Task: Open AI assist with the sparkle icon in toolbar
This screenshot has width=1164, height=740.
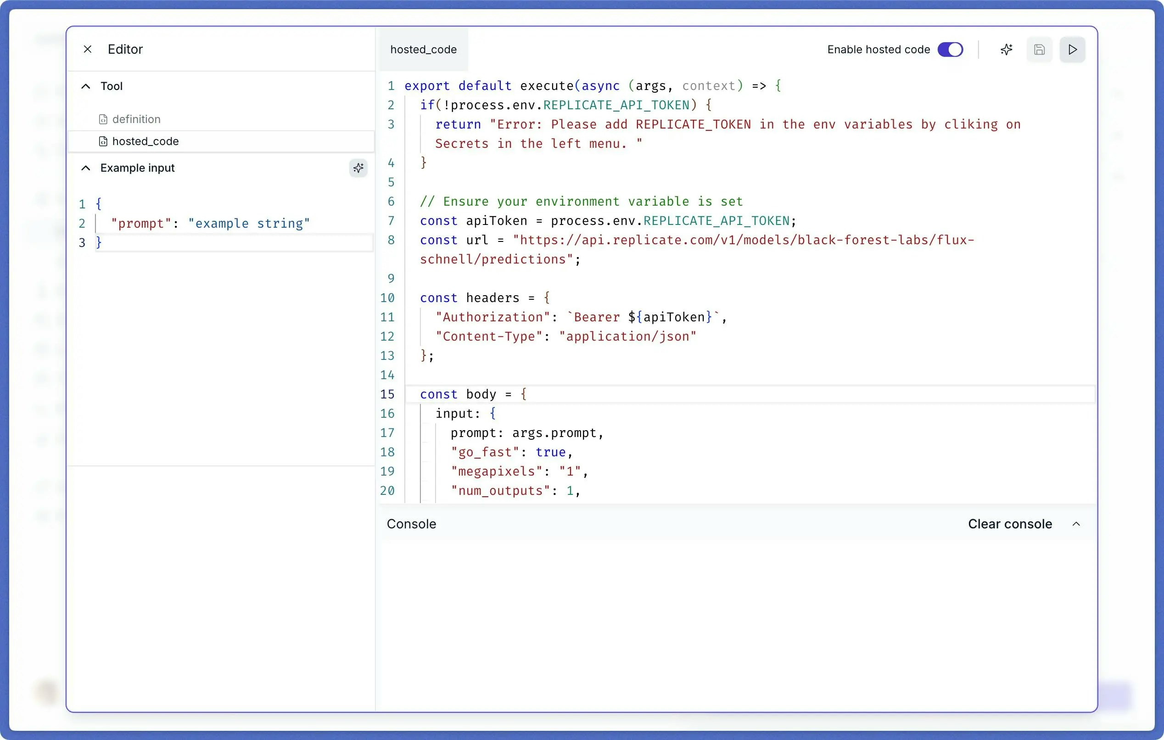Action: coord(1007,49)
